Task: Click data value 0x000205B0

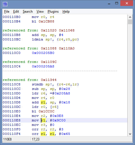Action: 43,53
